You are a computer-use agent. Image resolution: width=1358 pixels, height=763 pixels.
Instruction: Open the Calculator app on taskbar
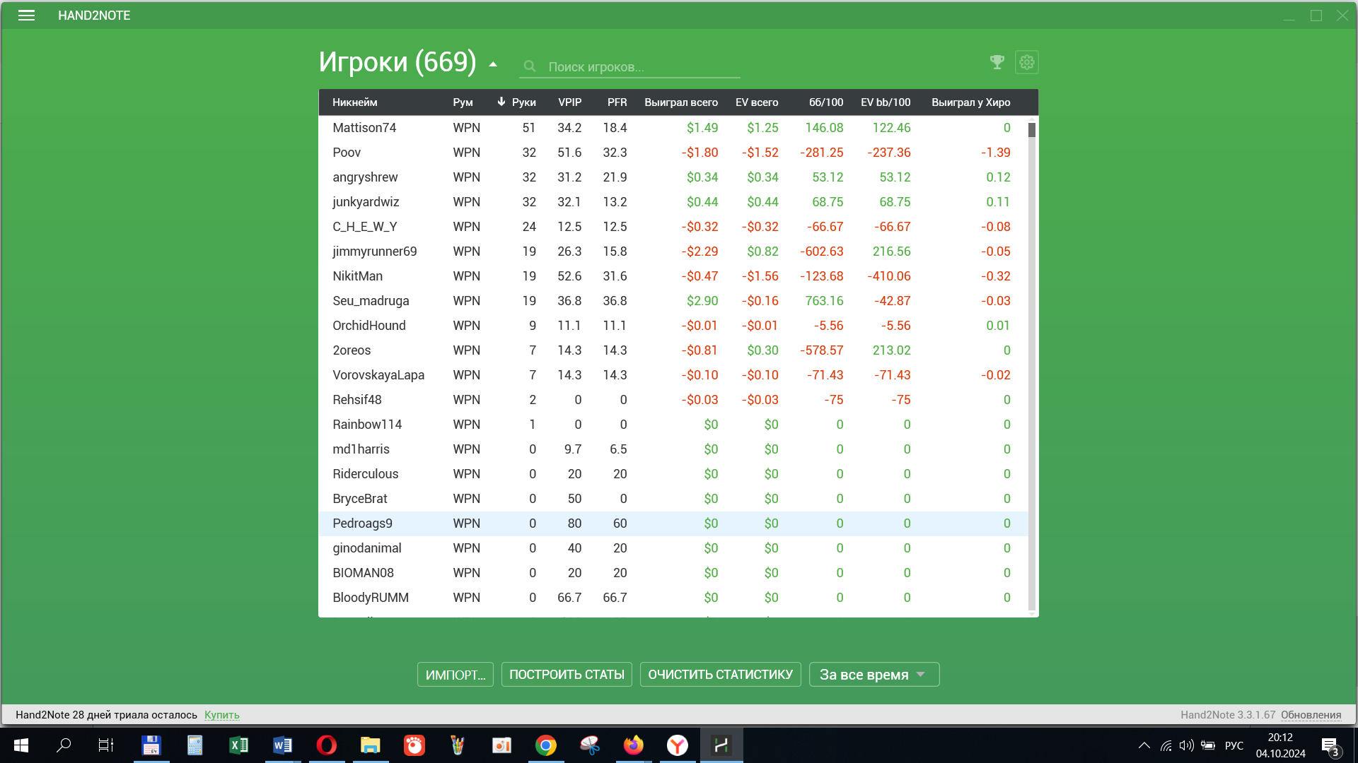coord(195,745)
